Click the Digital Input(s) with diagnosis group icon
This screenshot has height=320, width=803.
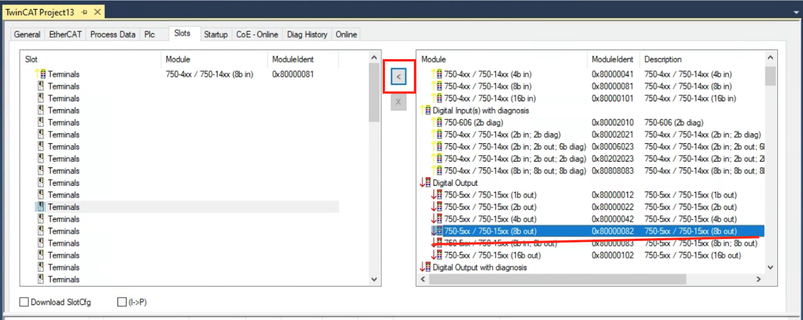[426, 110]
